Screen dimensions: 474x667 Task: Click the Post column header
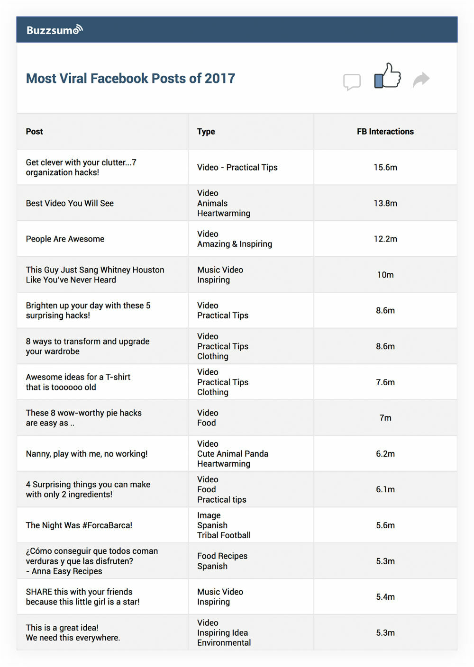point(35,132)
